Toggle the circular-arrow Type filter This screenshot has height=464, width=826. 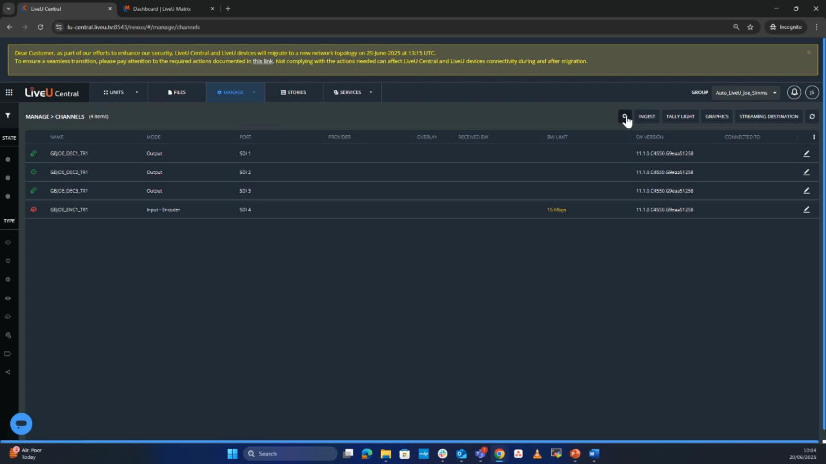tap(8, 317)
